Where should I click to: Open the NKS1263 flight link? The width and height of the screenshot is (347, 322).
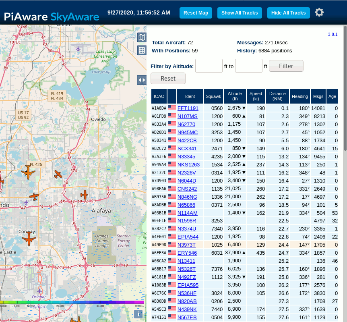click(188, 165)
